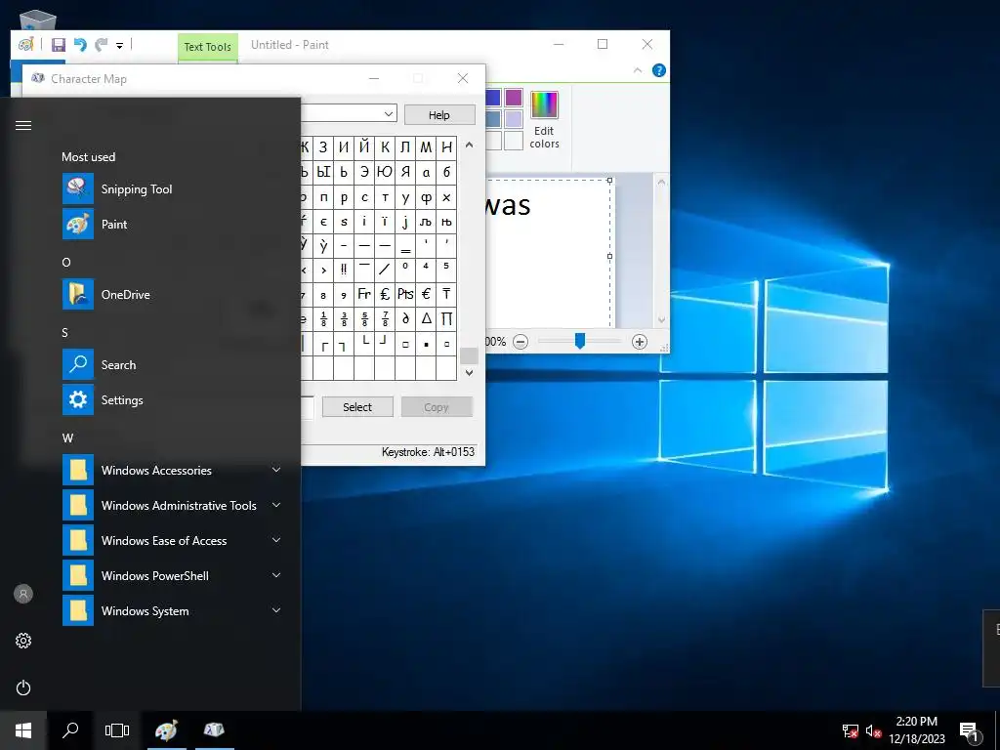Open Settings from the app list
Viewport: 1000px width, 750px height.
[x=172, y=399]
